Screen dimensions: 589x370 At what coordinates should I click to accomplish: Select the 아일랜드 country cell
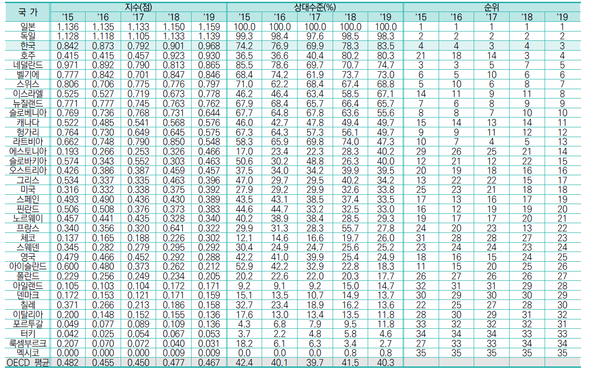pos(27,286)
